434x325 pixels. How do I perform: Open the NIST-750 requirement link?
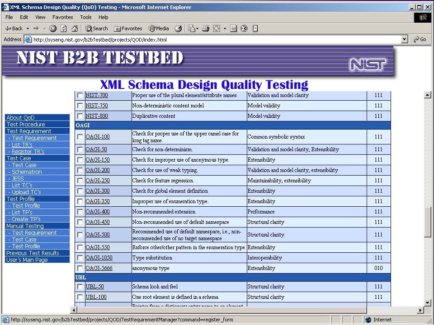[97, 106]
